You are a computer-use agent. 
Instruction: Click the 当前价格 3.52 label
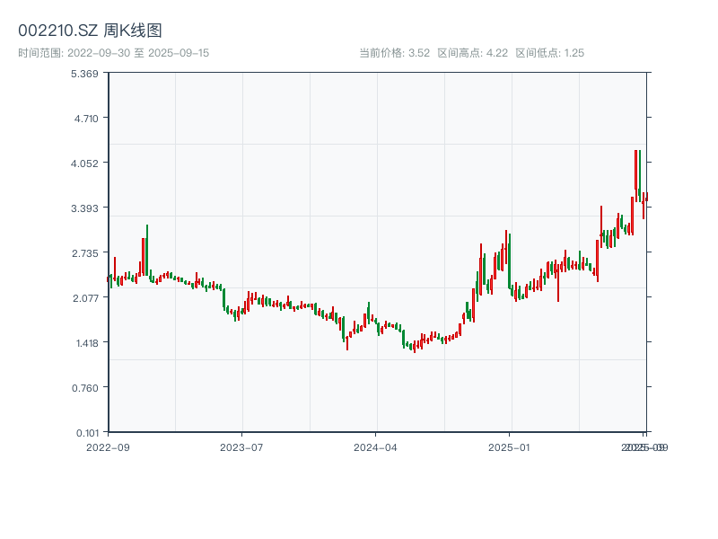[394, 53]
